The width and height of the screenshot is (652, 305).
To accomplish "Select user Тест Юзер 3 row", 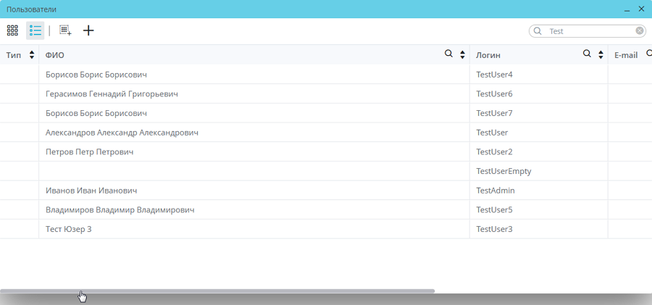I will (x=68, y=229).
